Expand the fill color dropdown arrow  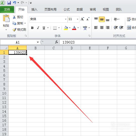pyautogui.click(x=70, y=28)
